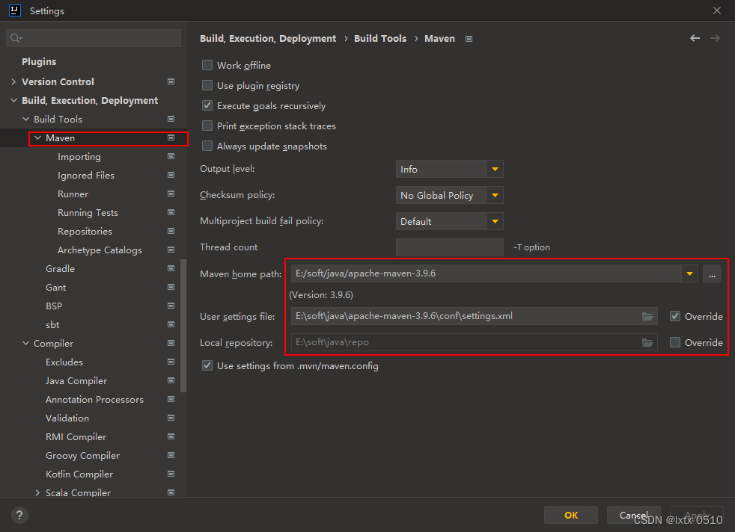This screenshot has height=532, width=735.
Task: Uncheck Execute goals recursively
Action: coord(207,105)
